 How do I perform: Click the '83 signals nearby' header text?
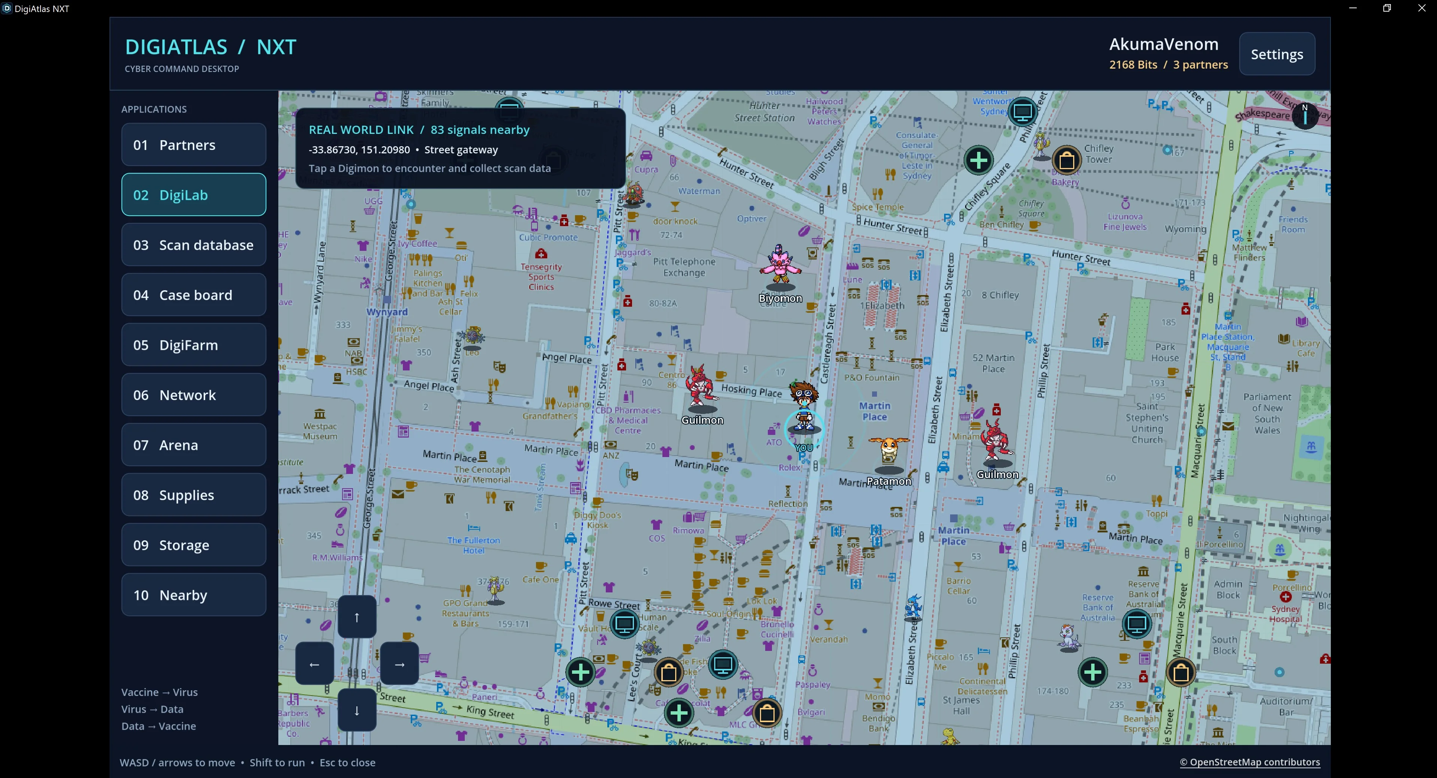[x=480, y=130]
